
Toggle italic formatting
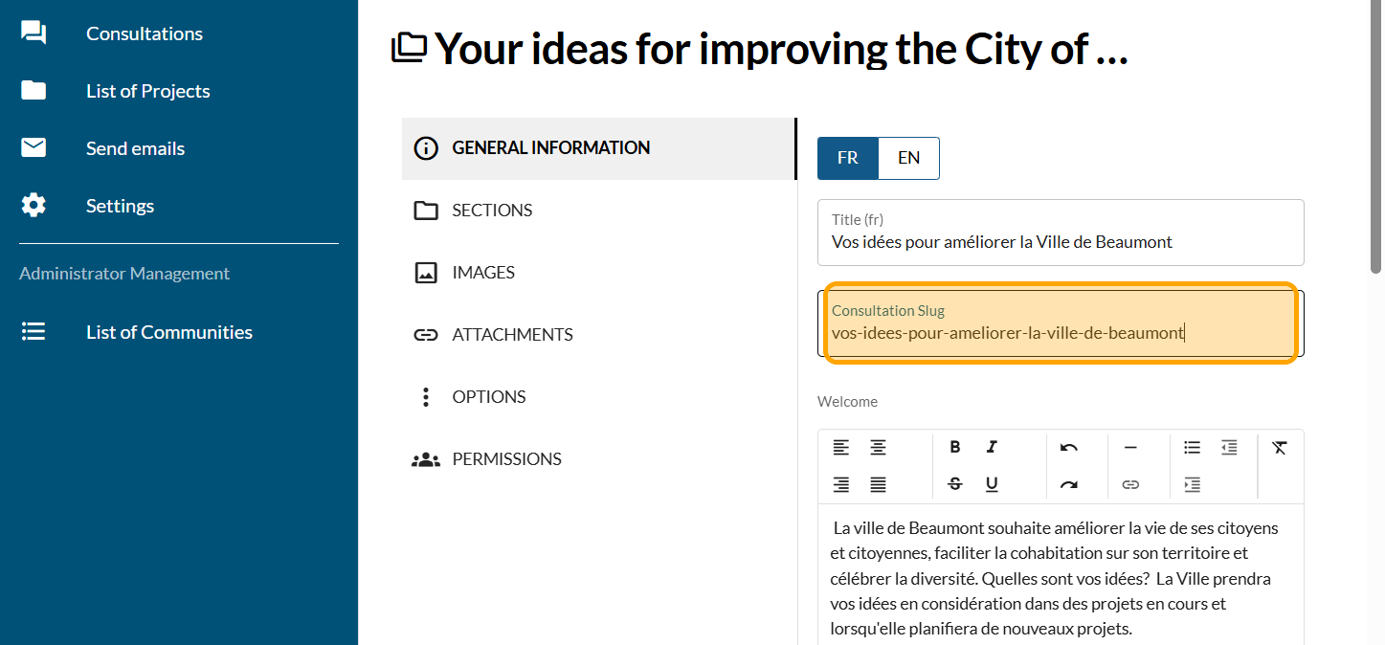[x=992, y=448]
